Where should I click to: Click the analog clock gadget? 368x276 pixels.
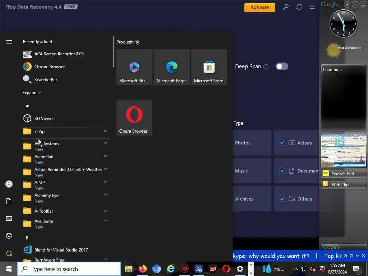[344, 23]
